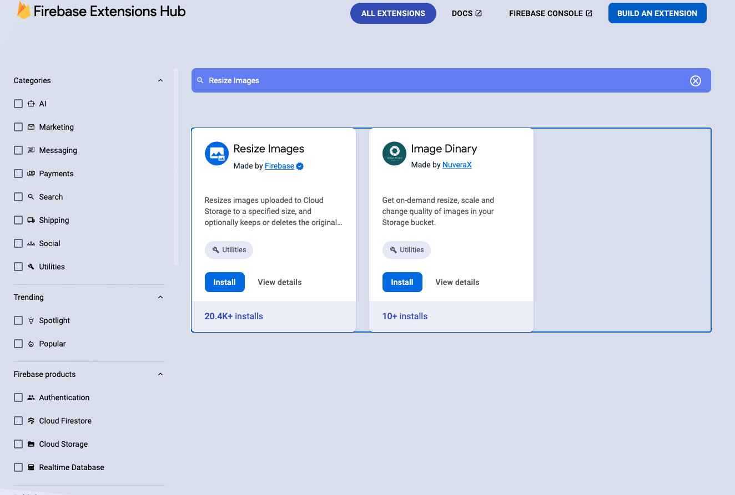View details of Resize Images

click(280, 282)
